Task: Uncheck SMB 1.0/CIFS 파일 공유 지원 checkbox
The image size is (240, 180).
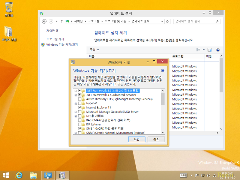Action: [x=80, y=129]
